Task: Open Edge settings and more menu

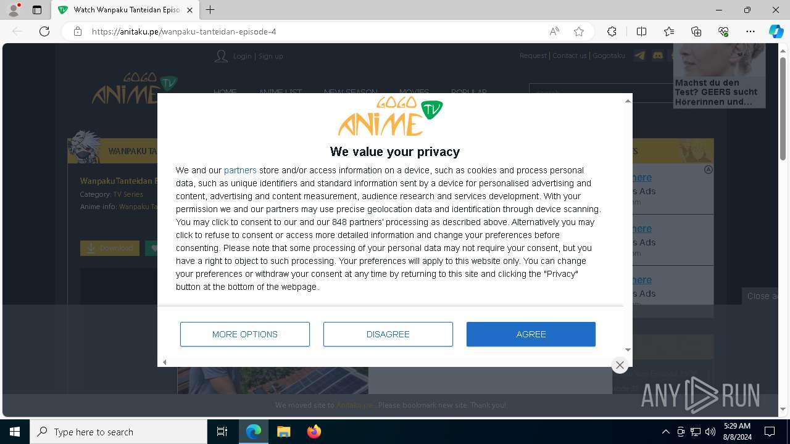Action: (x=750, y=31)
